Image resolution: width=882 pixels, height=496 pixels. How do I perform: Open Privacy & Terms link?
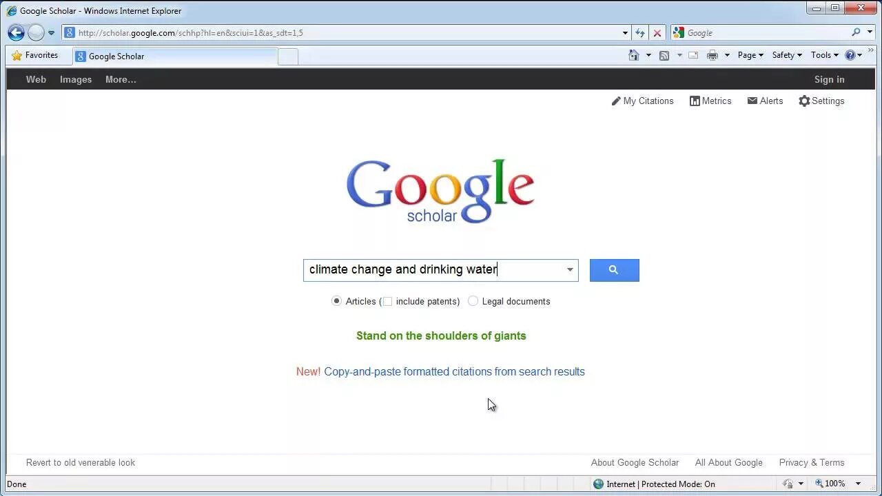[811, 462]
